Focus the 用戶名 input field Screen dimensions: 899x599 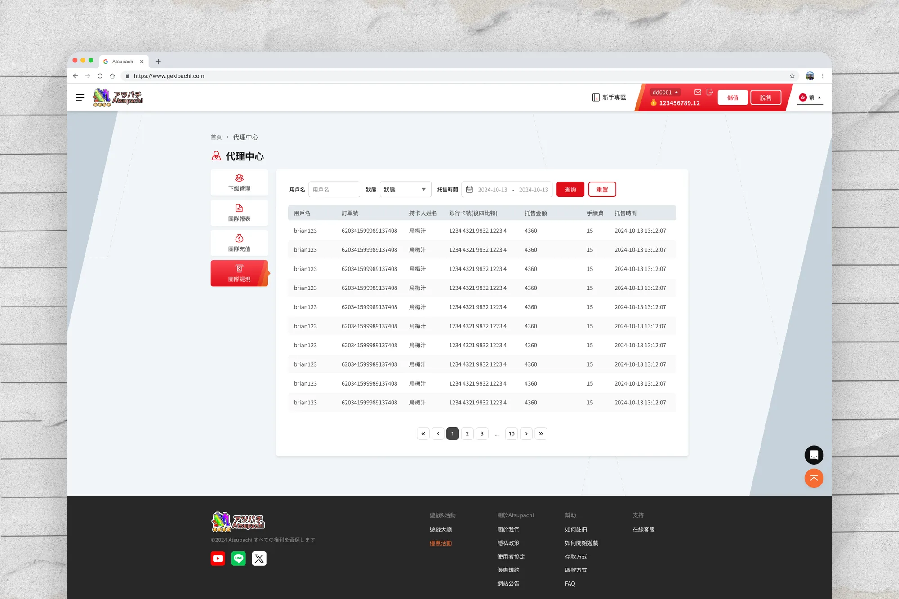(334, 190)
